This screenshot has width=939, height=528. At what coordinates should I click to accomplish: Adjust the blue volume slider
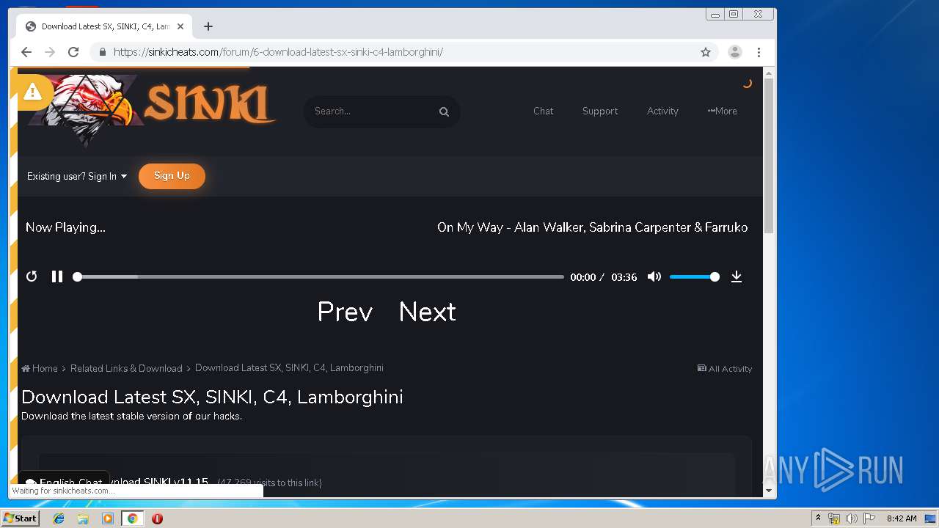[x=694, y=277]
